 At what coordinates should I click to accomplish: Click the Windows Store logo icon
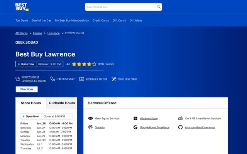click(x=135, y=118)
